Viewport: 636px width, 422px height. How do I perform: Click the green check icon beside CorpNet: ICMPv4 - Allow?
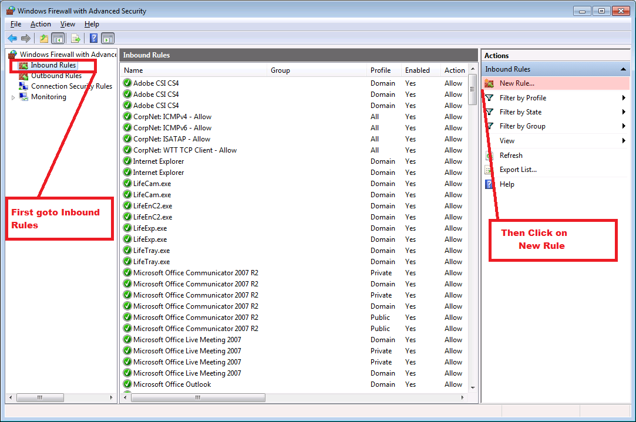coord(127,116)
